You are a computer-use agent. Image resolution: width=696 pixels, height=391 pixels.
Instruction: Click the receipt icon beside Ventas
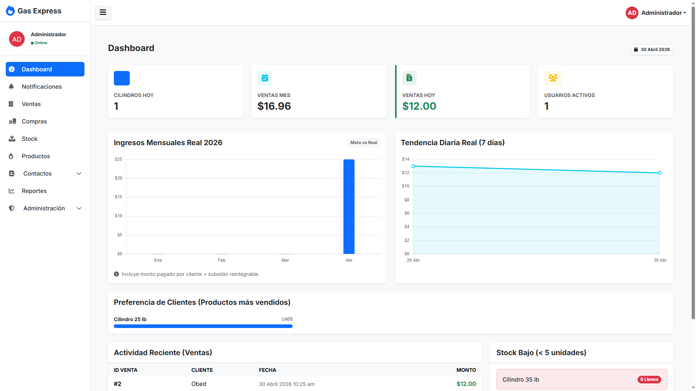click(11, 104)
